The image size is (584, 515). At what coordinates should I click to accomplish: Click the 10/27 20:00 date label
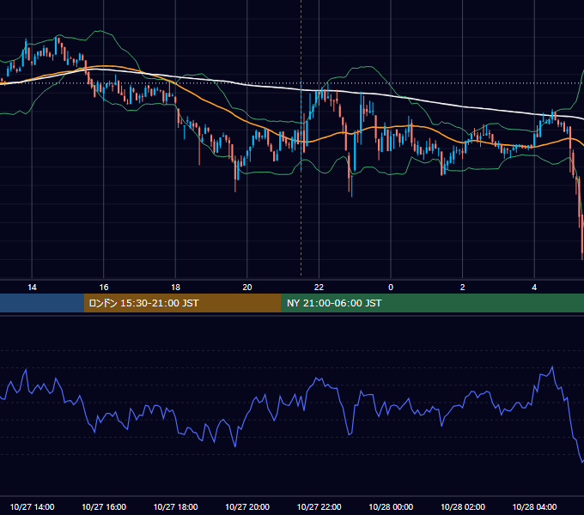click(247, 506)
